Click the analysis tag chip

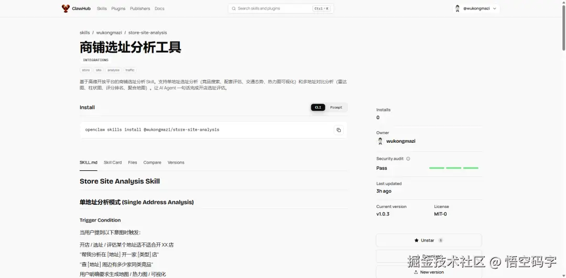click(x=113, y=70)
